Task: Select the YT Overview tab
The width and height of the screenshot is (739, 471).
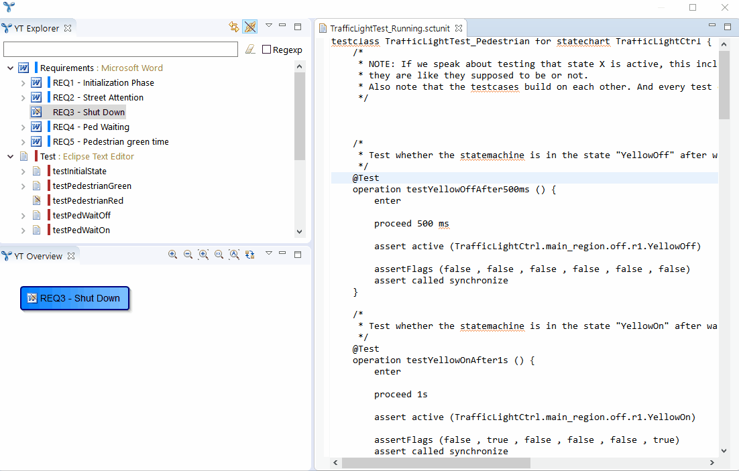Action: (x=38, y=256)
